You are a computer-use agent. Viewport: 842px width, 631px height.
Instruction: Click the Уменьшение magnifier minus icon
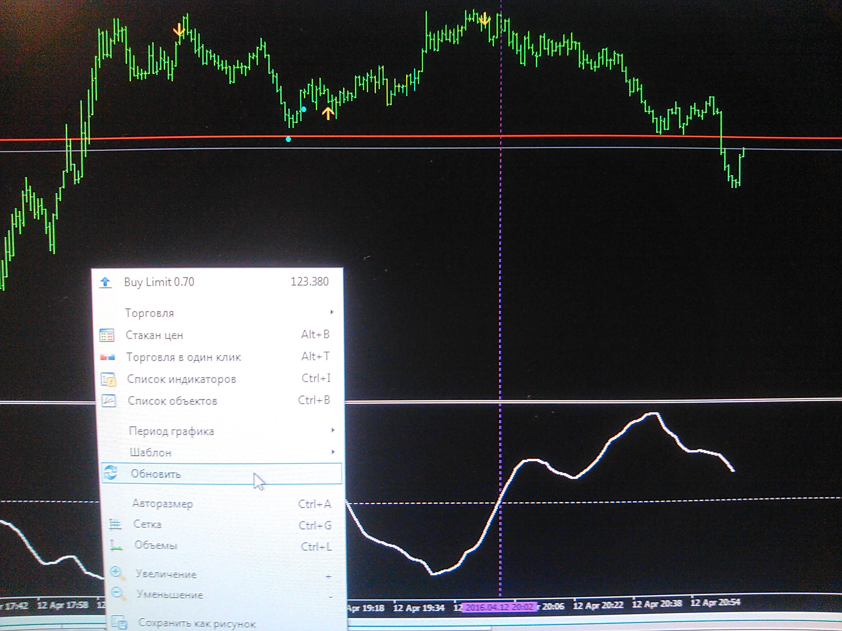pos(118,594)
